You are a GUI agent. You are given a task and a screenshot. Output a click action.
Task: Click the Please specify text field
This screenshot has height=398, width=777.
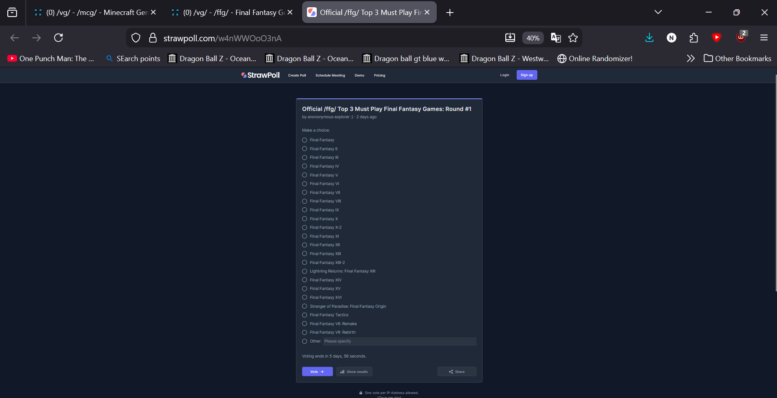tap(399, 341)
